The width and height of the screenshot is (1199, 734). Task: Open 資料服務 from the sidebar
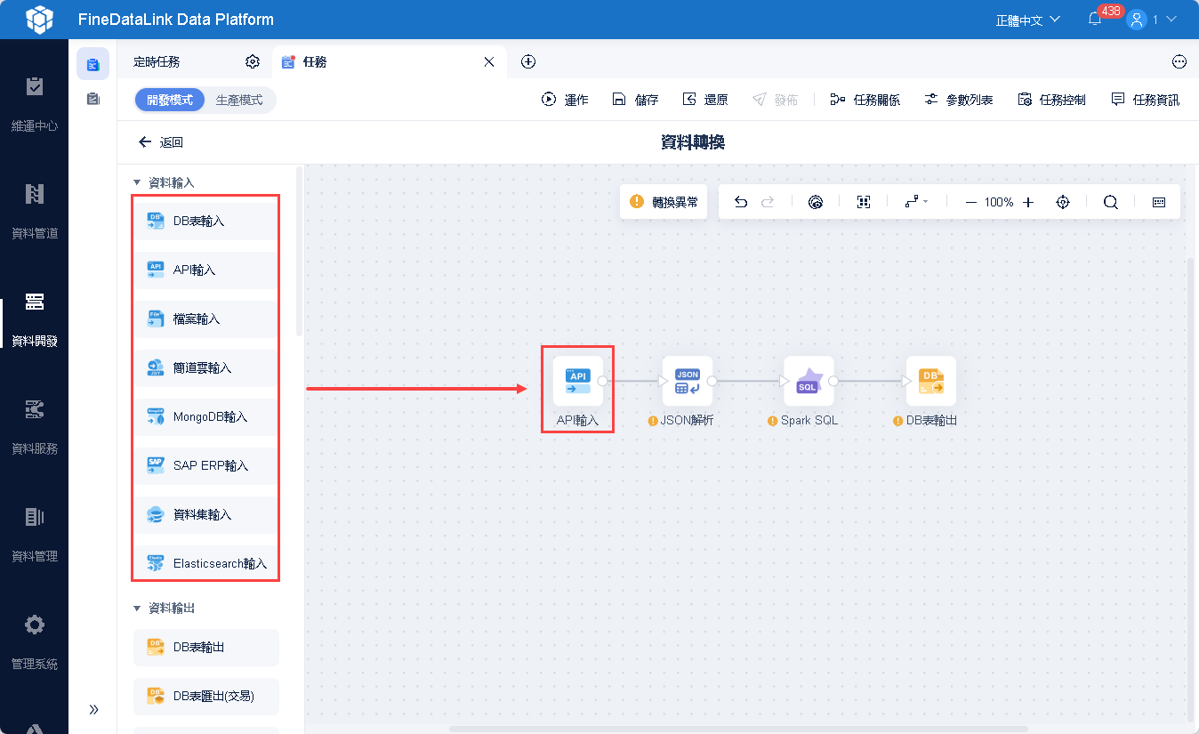tap(34, 427)
